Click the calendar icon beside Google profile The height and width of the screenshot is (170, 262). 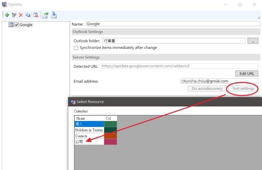click(11, 25)
